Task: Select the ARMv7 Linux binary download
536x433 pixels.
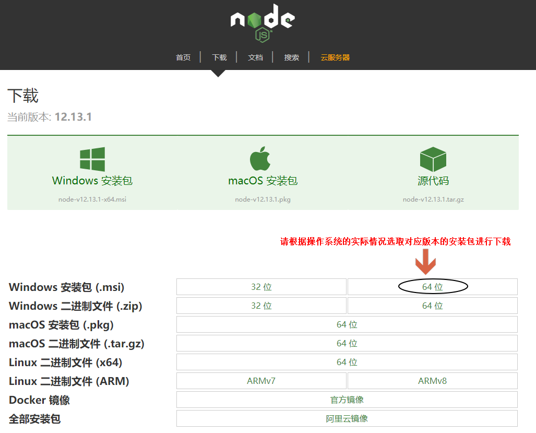Action: click(261, 380)
